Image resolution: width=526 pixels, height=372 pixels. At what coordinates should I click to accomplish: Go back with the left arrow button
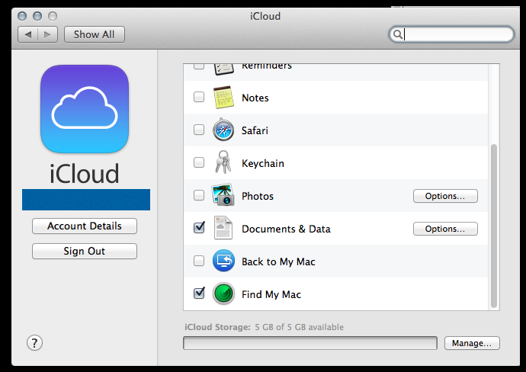tap(28, 34)
